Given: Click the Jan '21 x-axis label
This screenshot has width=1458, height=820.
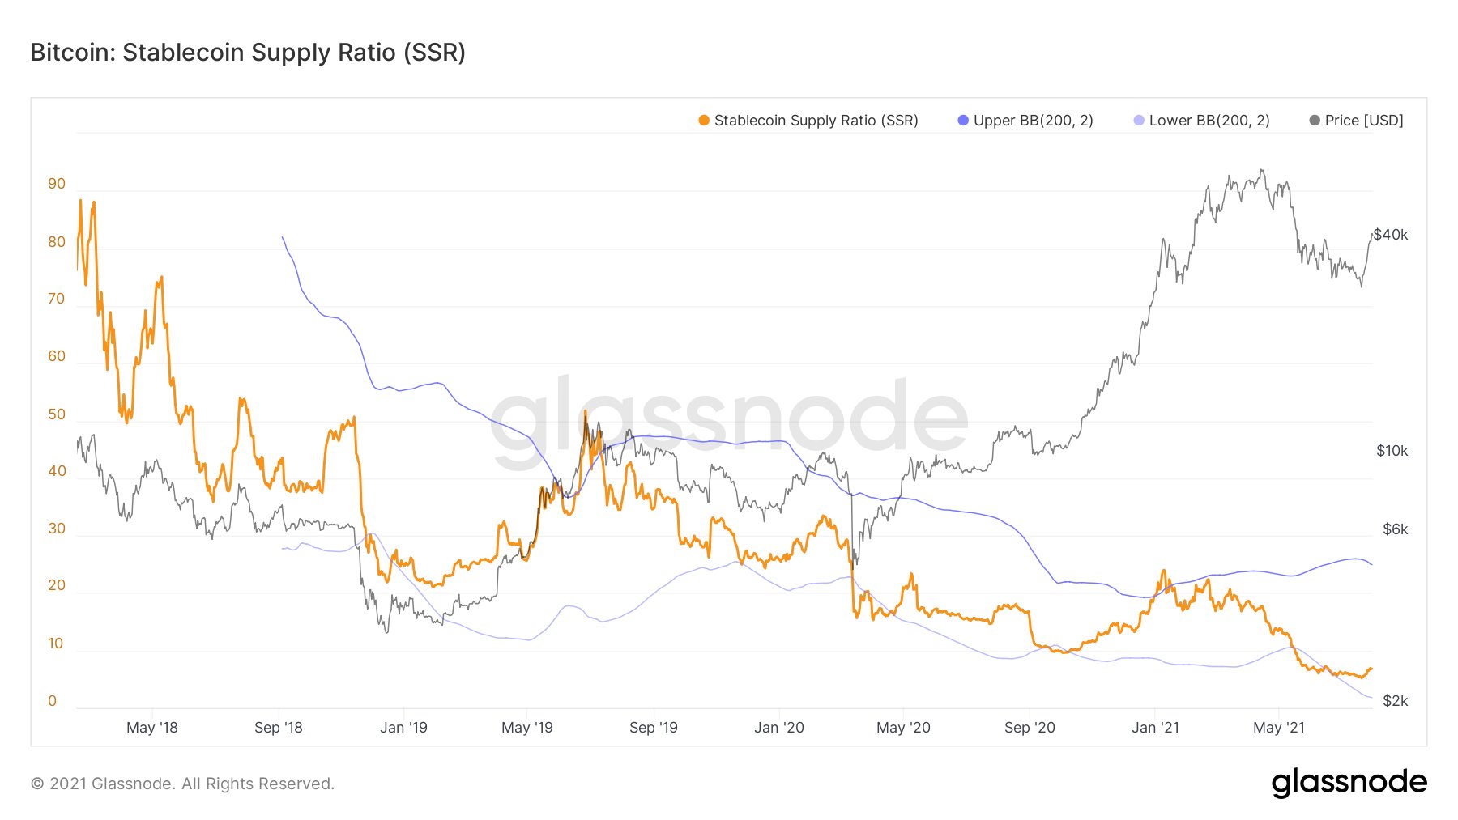Looking at the screenshot, I should point(1155,728).
